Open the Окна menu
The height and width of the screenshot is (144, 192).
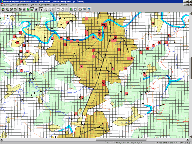click(55, 5)
